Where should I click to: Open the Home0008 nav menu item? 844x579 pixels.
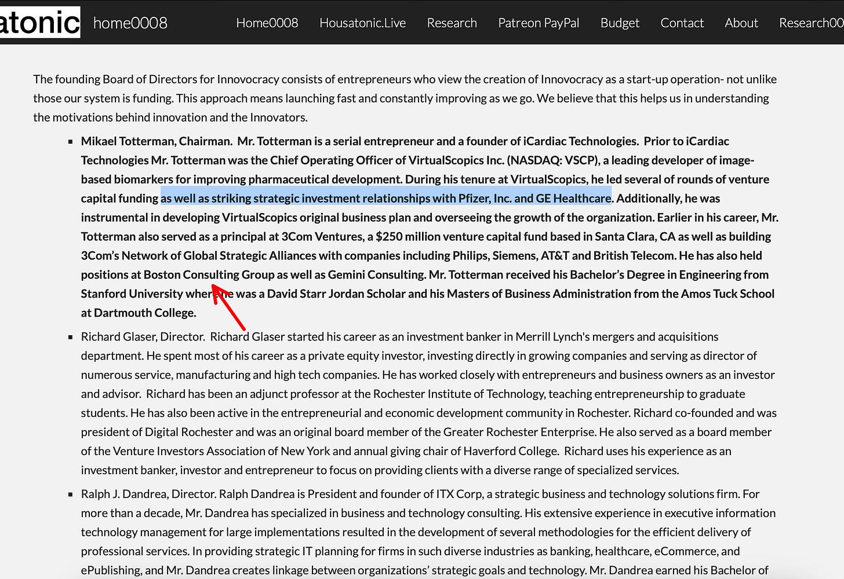[x=267, y=23]
